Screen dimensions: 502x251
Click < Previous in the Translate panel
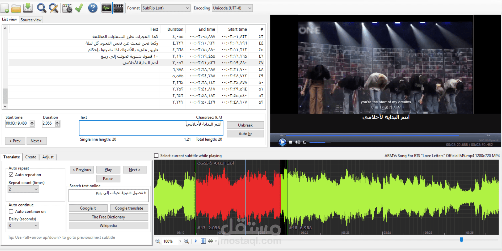[82, 170]
